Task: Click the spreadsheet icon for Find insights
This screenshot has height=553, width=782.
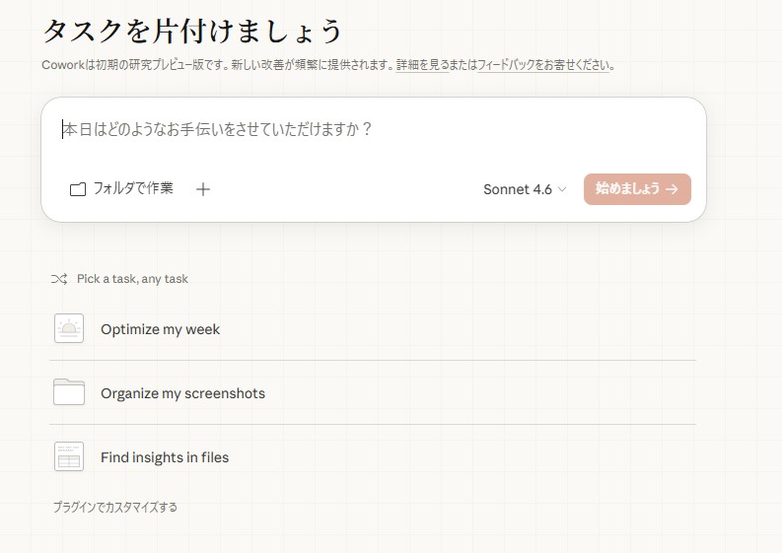Action: click(69, 456)
